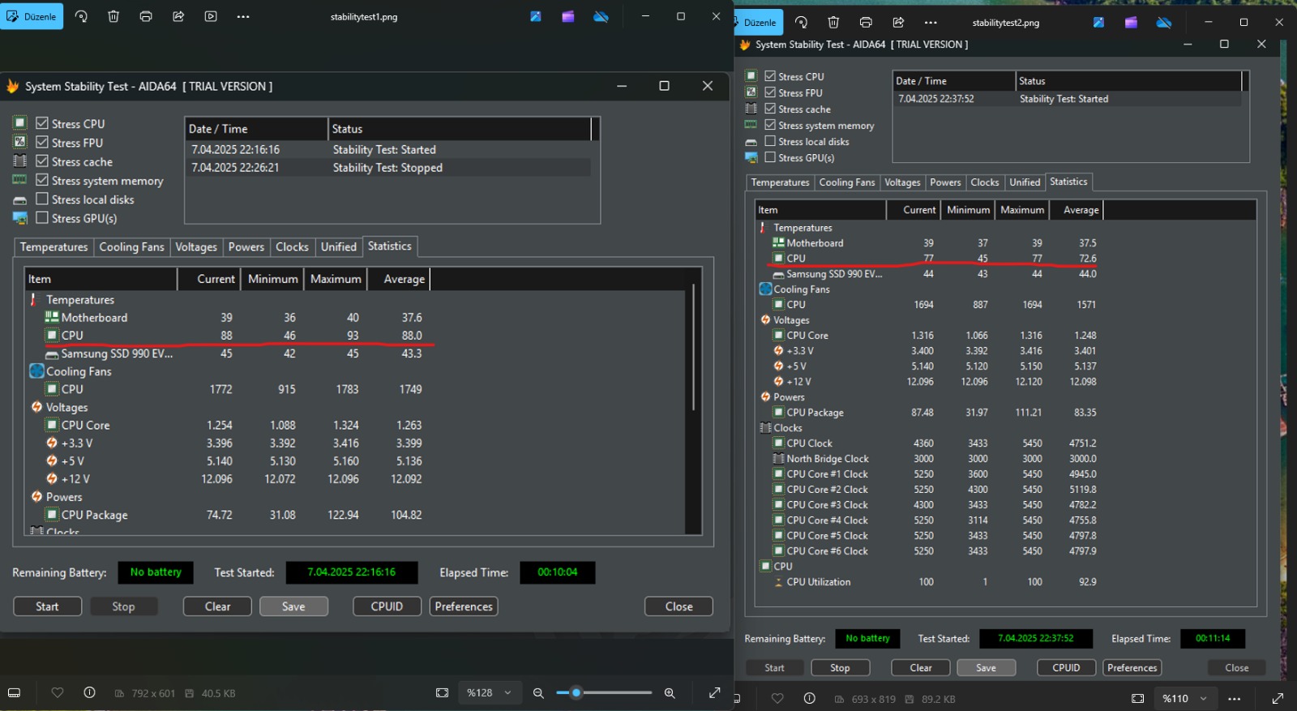
Task: Zoom in on stabilitytest1.png
Action: (x=670, y=693)
